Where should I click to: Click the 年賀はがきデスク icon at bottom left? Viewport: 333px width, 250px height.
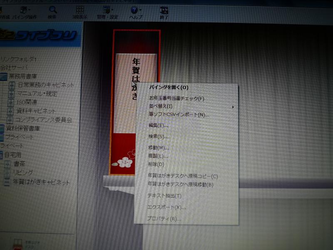[x=17, y=242]
